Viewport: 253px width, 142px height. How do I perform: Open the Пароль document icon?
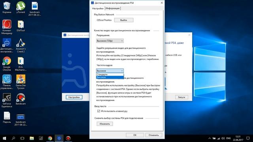tap(7, 118)
